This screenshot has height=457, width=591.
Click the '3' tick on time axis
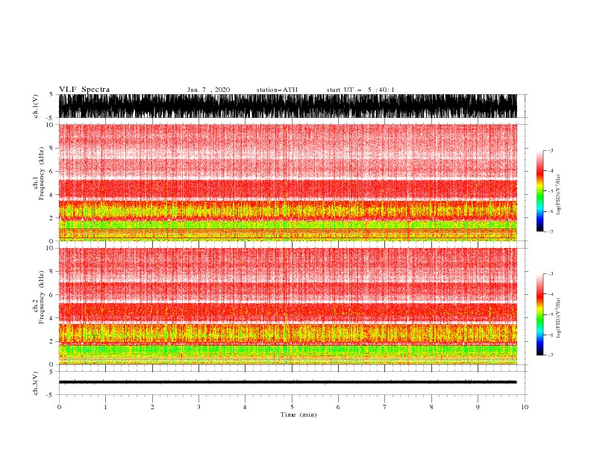pyautogui.click(x=198, y=407)
